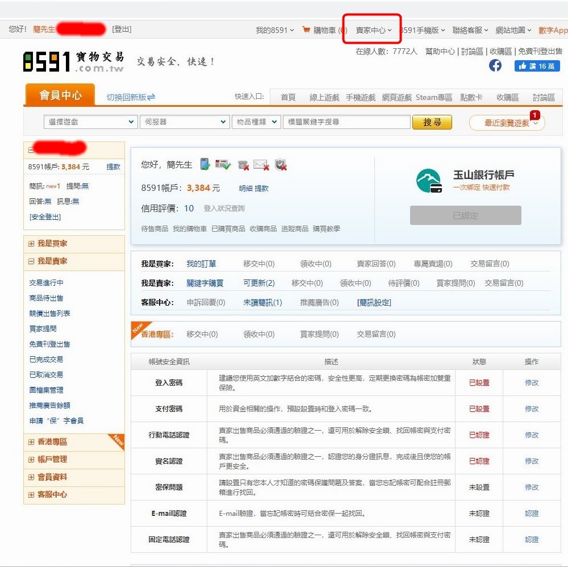Viewport: 568px width, 567px height.
Task: Click the mobile phone verification status icon
Action: pos(205,165)
